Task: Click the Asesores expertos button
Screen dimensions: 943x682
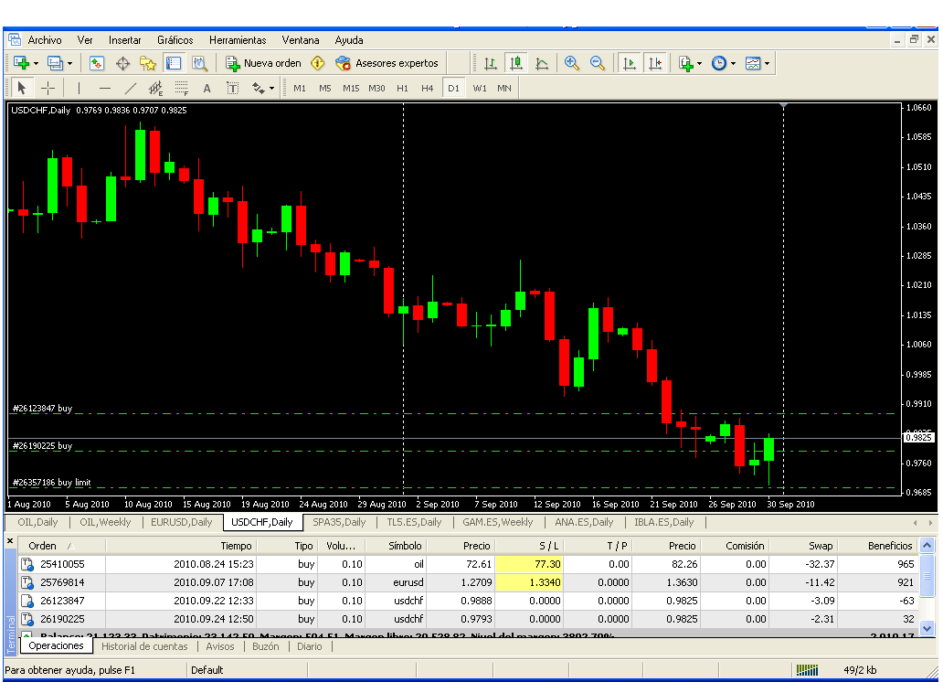Action: 387,63
